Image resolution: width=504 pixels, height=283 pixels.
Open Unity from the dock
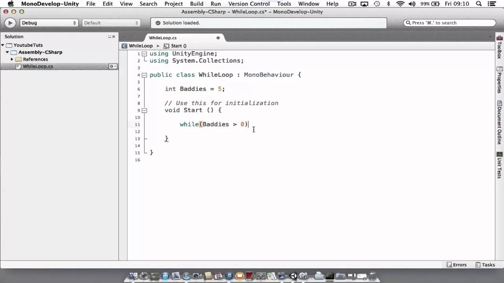click(x=293, y=276)
